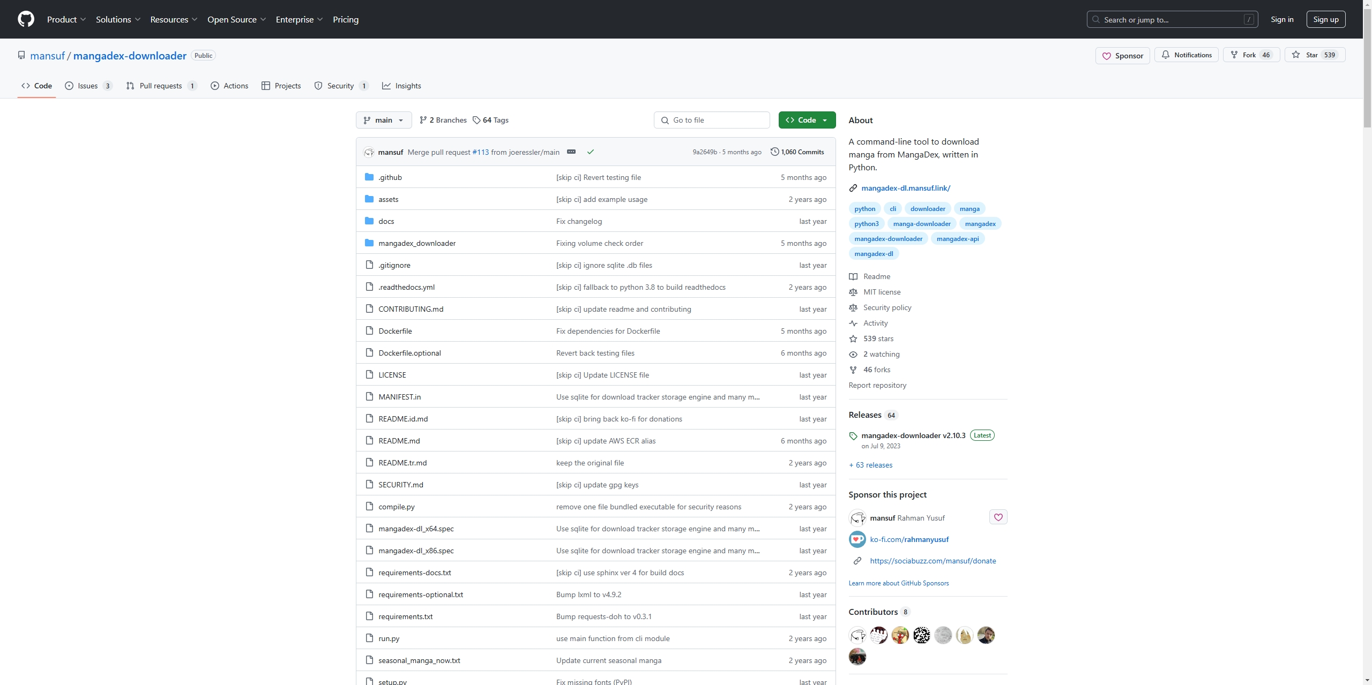Focus the Search or jump to field
The width and height of the screenshot is (1372, 685).
[1172, 19]
